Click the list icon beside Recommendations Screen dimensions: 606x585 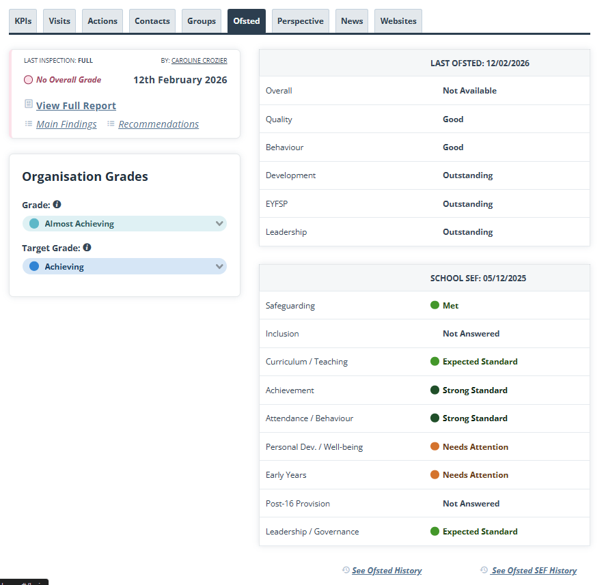(111, 124)
